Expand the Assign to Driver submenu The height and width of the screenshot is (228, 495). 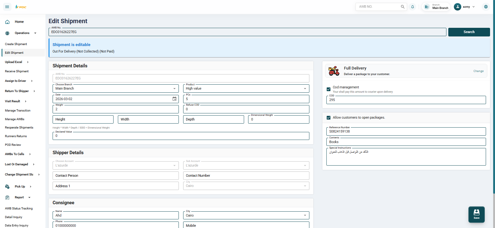[x=32, y=81]
